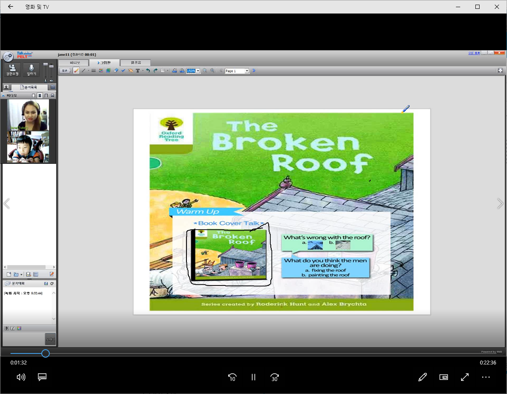
Task: Open the 150% zoom level dropdown
Action: [x=198, y=71]
